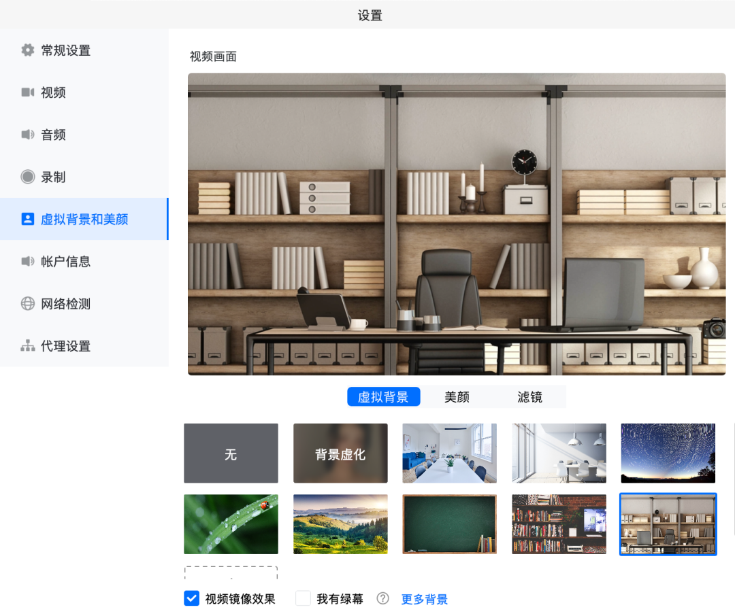Go to 代理设置 page
Viewport: 735px width, 616px height.
click(x=84, y=345)
